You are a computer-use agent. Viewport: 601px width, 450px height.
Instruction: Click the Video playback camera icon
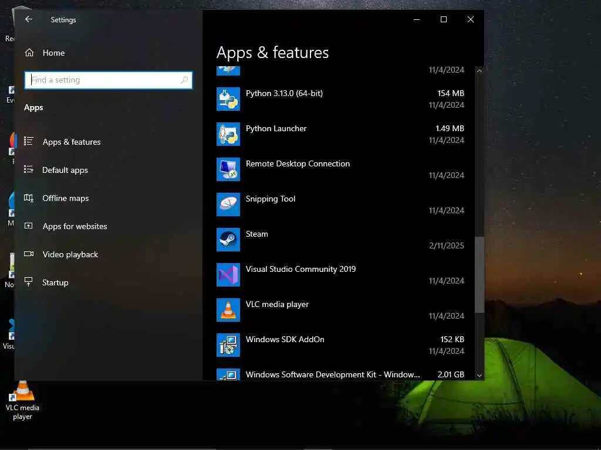click(29, 254)
